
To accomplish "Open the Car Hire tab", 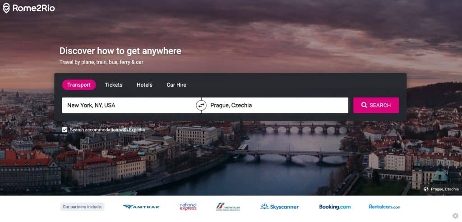I will click(x=176, y=85).
